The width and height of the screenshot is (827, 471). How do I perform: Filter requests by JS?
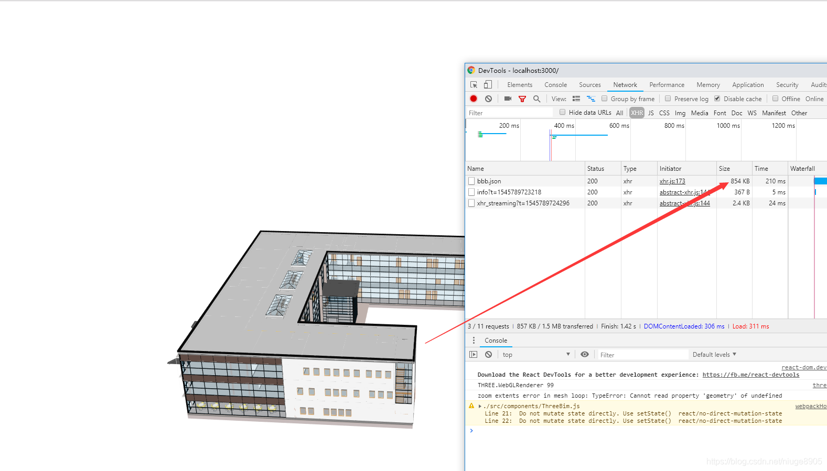pos(651,113)
